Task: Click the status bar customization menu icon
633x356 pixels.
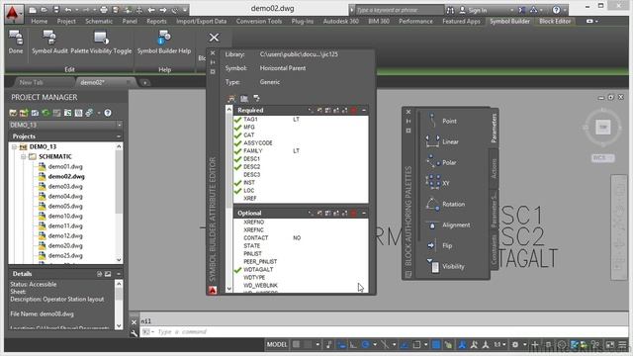Action: [x=622, y=344]
